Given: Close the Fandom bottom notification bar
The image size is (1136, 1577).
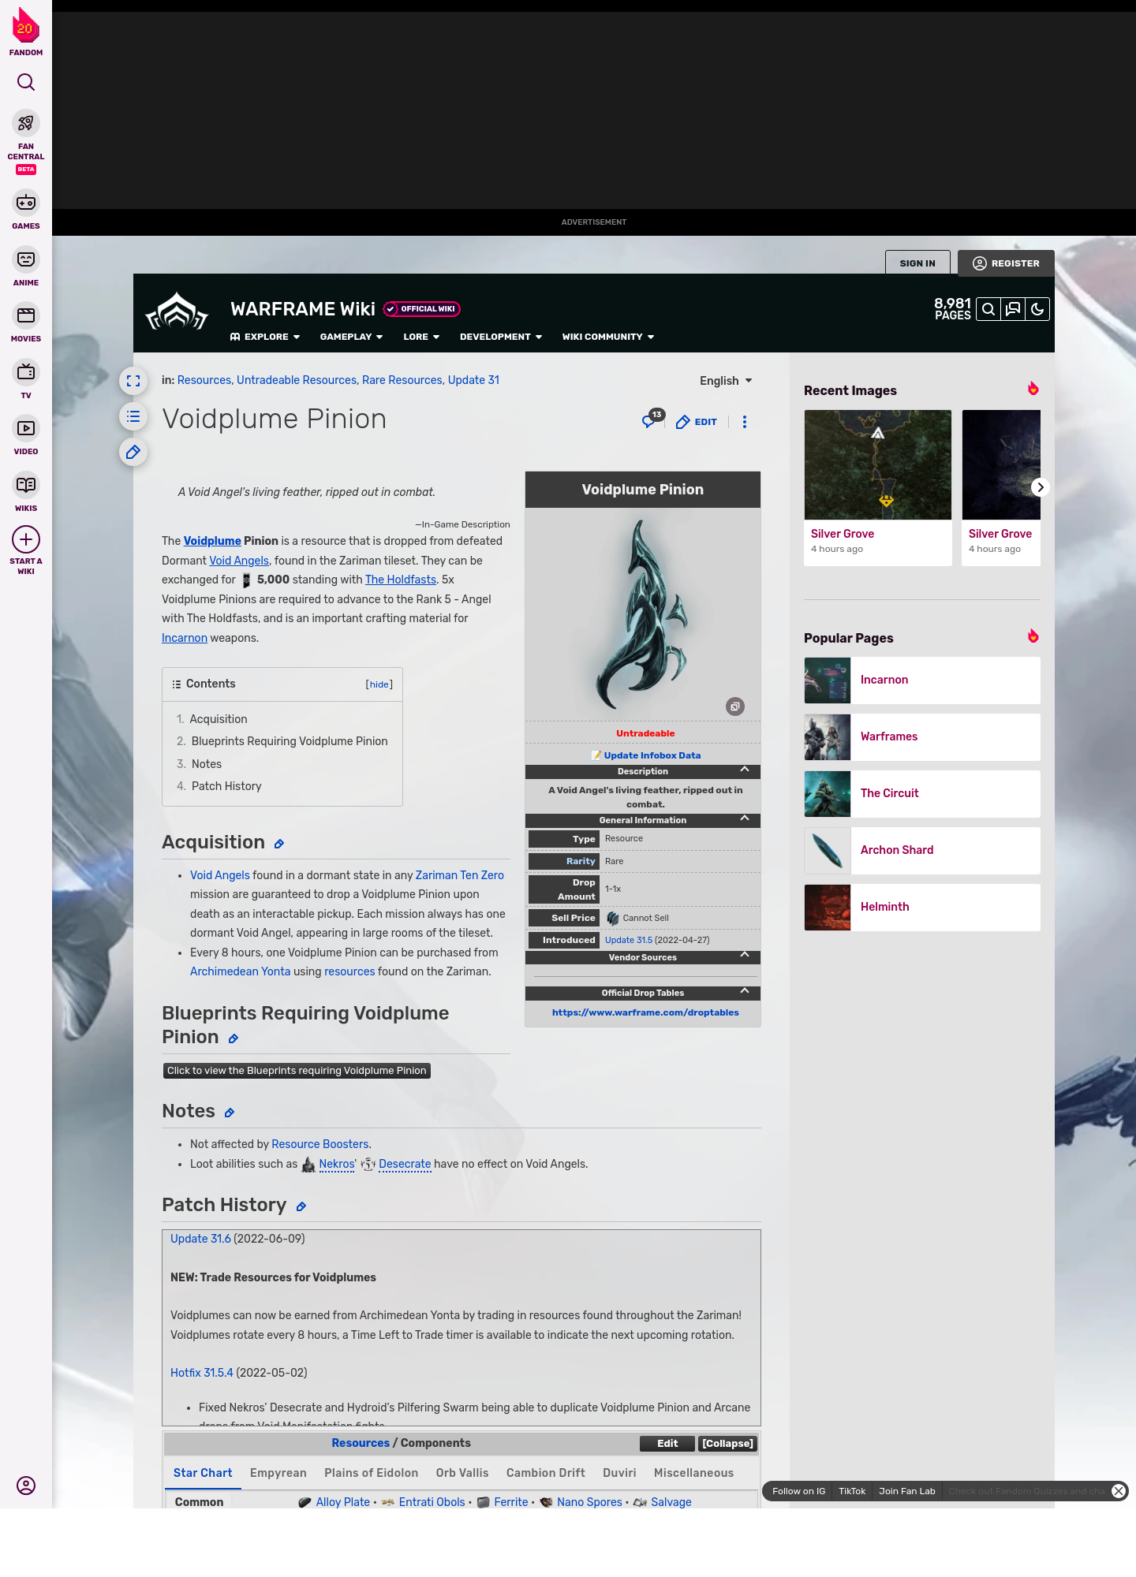Looking at the screenshot, I should point(1119,1491).
